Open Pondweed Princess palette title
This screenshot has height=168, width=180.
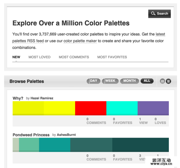tap(31, 135)
